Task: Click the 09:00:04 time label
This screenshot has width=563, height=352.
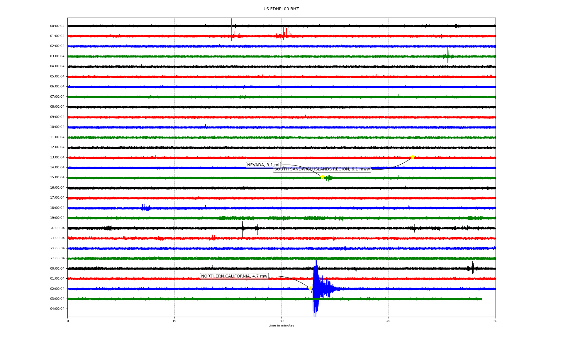Action: pyautogui.click(x=57, y=117)
